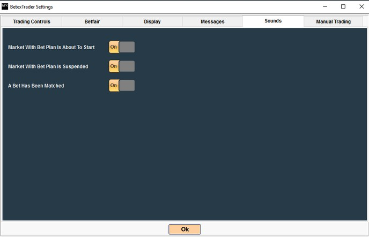Click the 'A Bet Has Been Matched' label

coord(36,86)
